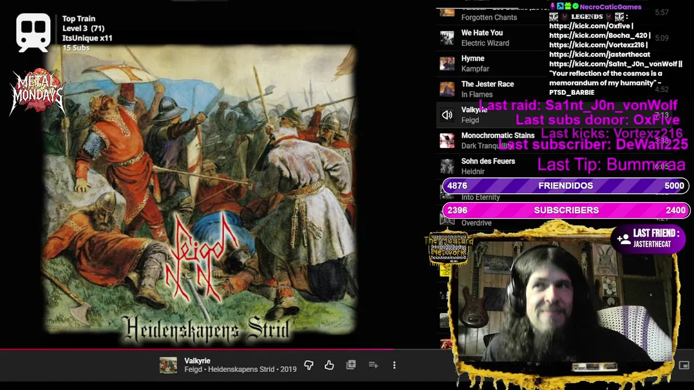Screen dimensions: 694x390
Task: Click the speaker icon on the Valkyrie queue row
Action: click(447, 115)
